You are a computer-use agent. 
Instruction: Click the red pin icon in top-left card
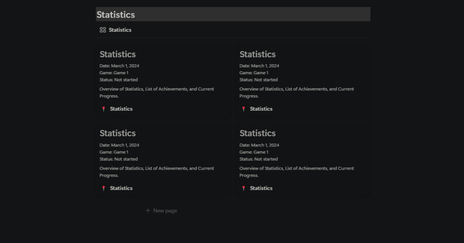pos(103,109)
